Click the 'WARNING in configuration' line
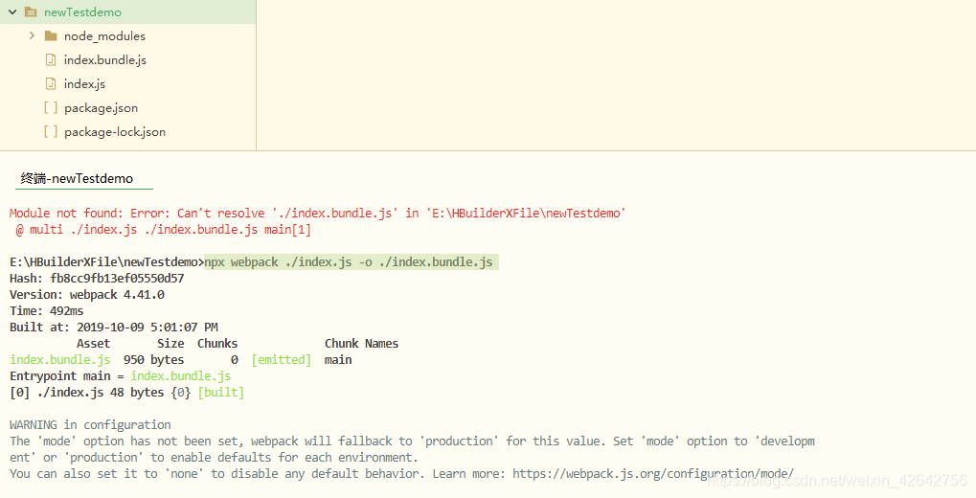 pyautogui.click(x=90, y=424)
